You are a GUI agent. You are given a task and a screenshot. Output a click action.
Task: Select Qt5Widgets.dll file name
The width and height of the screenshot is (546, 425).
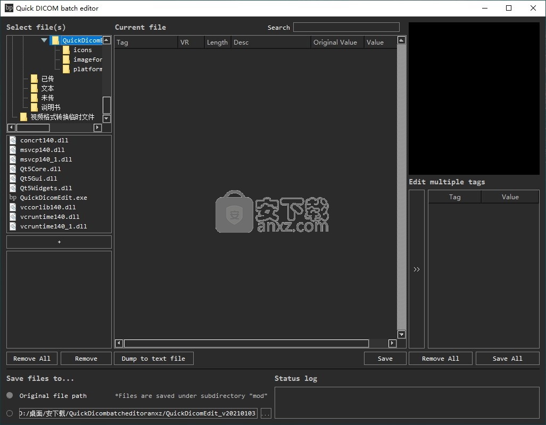46,188
